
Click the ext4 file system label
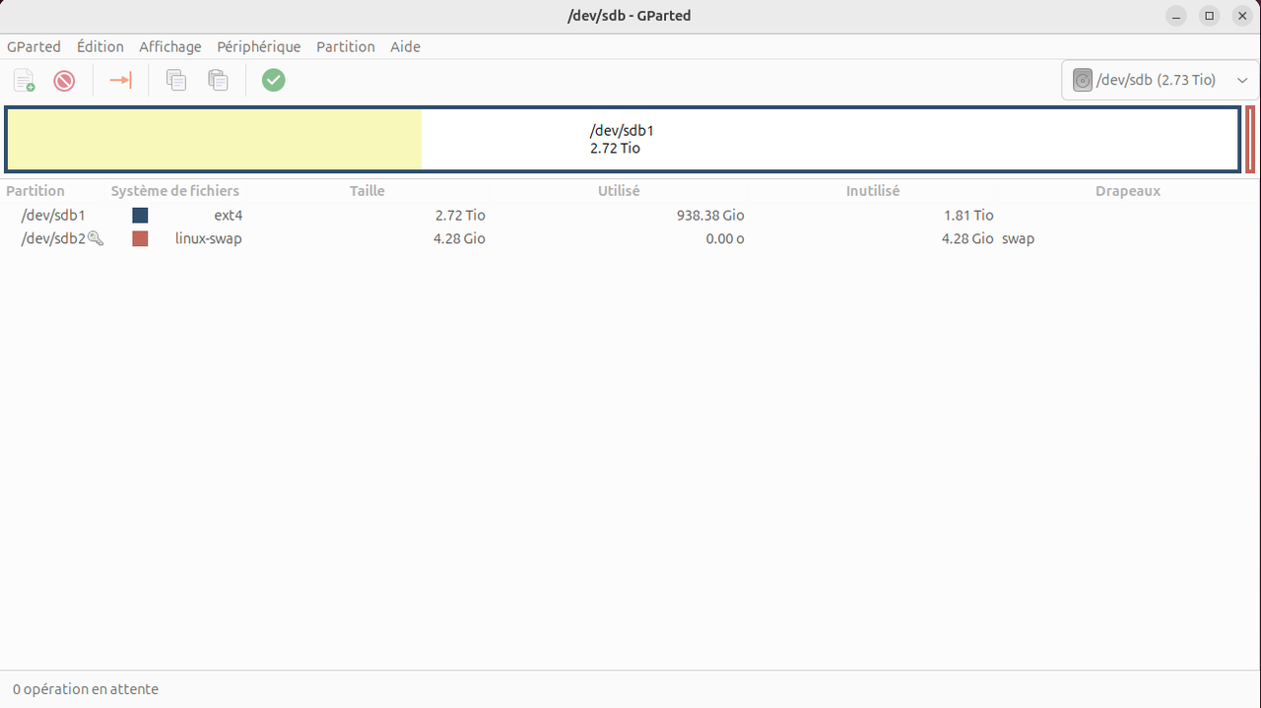[x=228, y=215]
